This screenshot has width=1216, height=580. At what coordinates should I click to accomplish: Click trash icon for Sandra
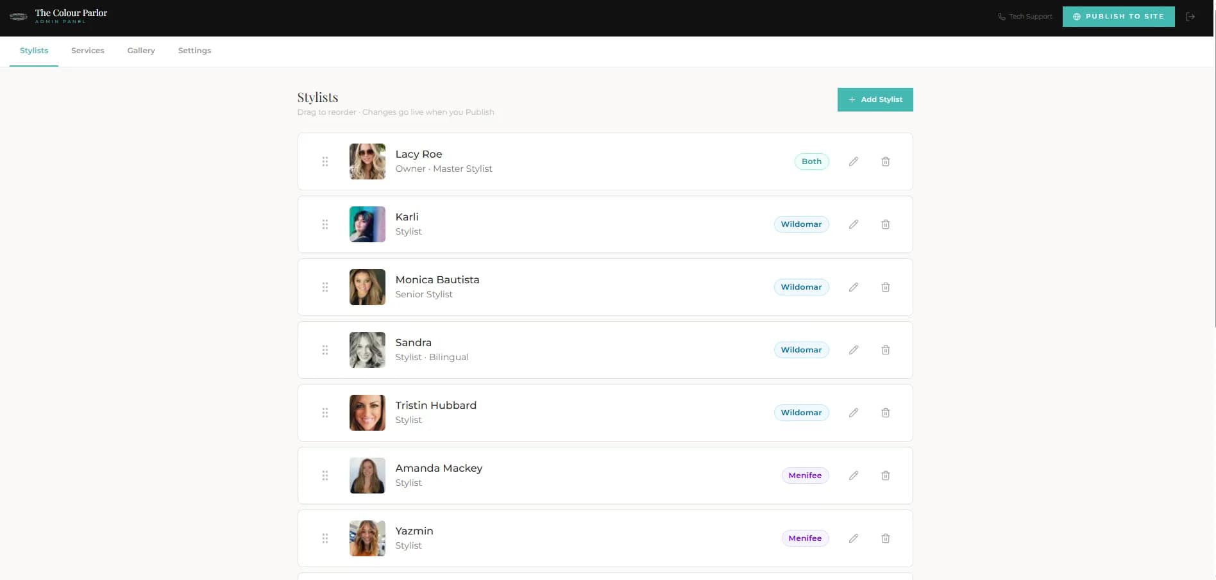tap(886, 350)
